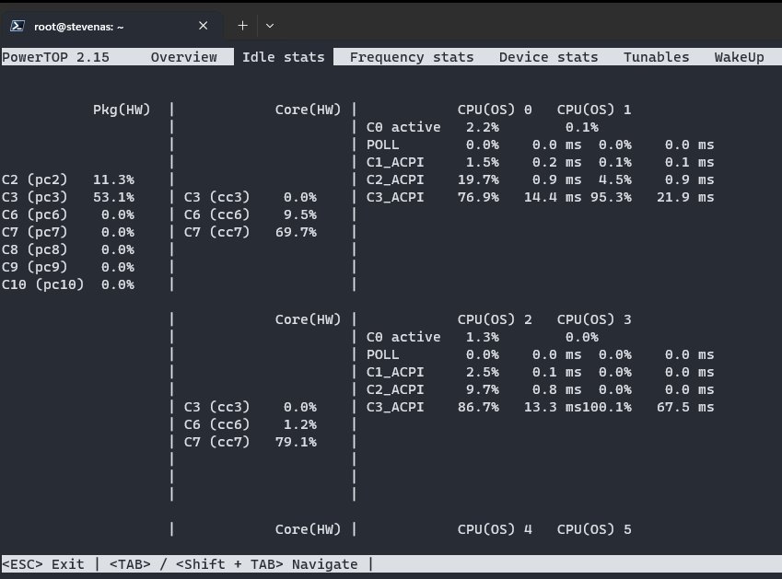Click the 100.1% C3_ACPI value
Viewport: 782px width, 579px height.
607,407
